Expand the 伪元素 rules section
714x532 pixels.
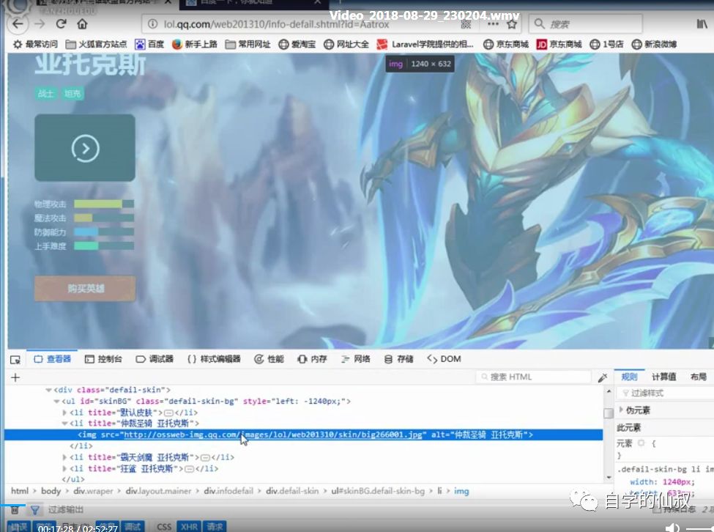click(621, 410)
